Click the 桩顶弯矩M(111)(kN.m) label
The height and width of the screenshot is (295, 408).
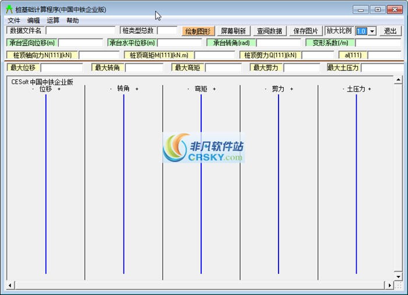pos(159,55)
